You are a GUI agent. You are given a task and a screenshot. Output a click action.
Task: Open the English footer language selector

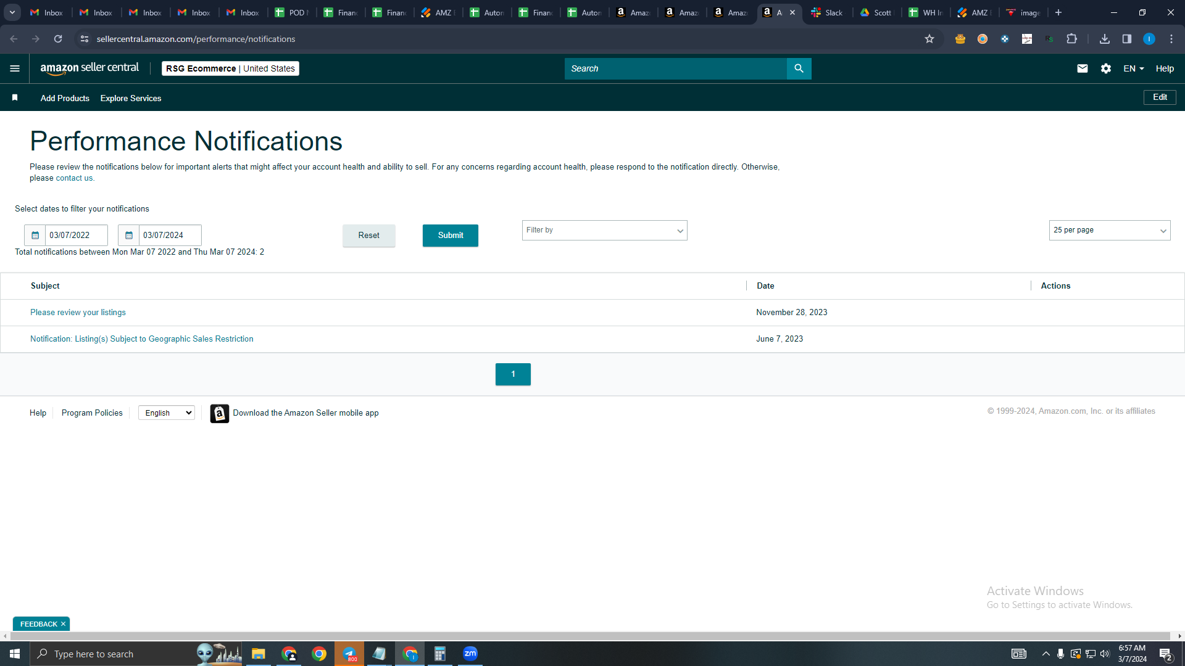167,413
